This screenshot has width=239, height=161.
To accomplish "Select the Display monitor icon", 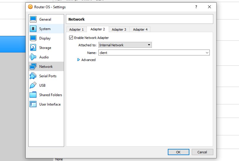I will (x=33, y=38).
